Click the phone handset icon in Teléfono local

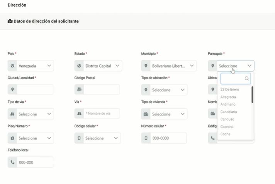(x=12, y=162)
